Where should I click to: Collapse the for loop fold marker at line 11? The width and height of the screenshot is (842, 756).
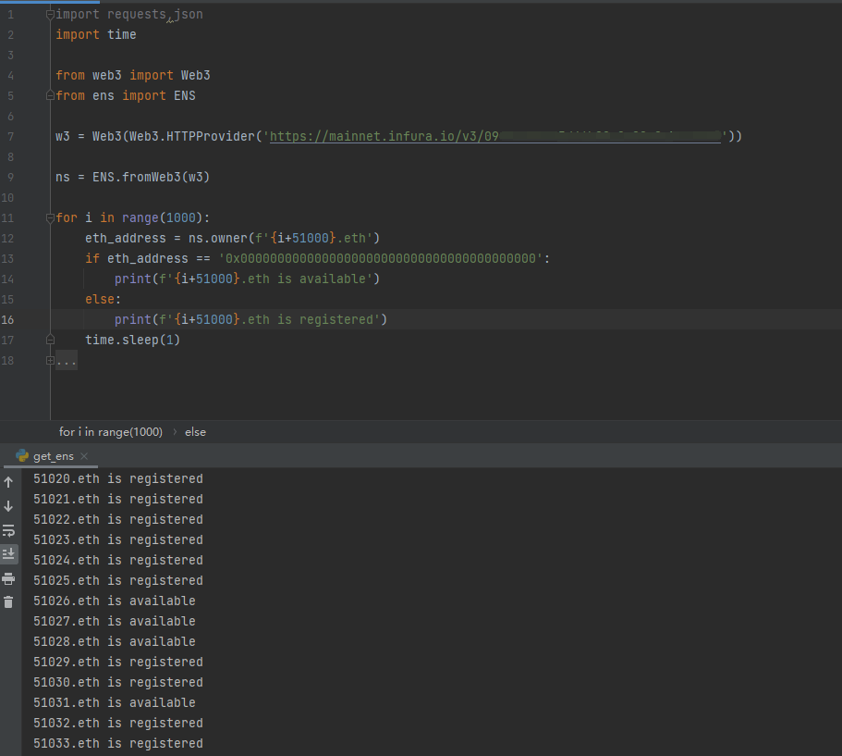point(50,217)
